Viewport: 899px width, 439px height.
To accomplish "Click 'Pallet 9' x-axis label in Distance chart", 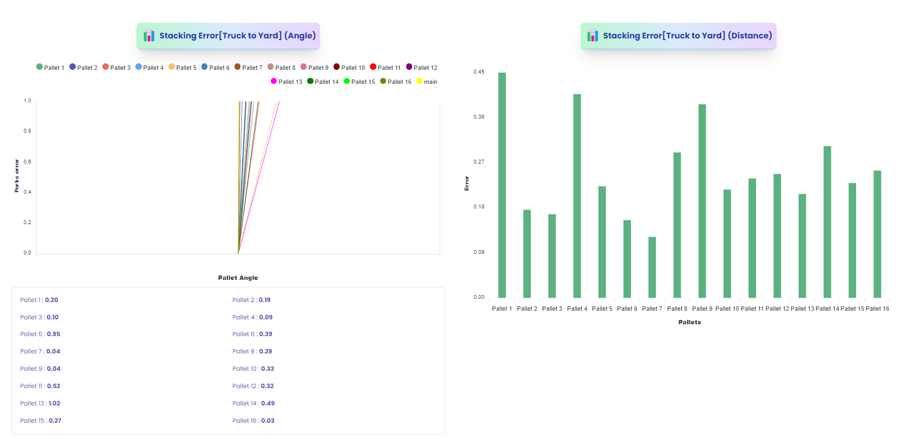I will pyautogui.click(x=702, y=309).
